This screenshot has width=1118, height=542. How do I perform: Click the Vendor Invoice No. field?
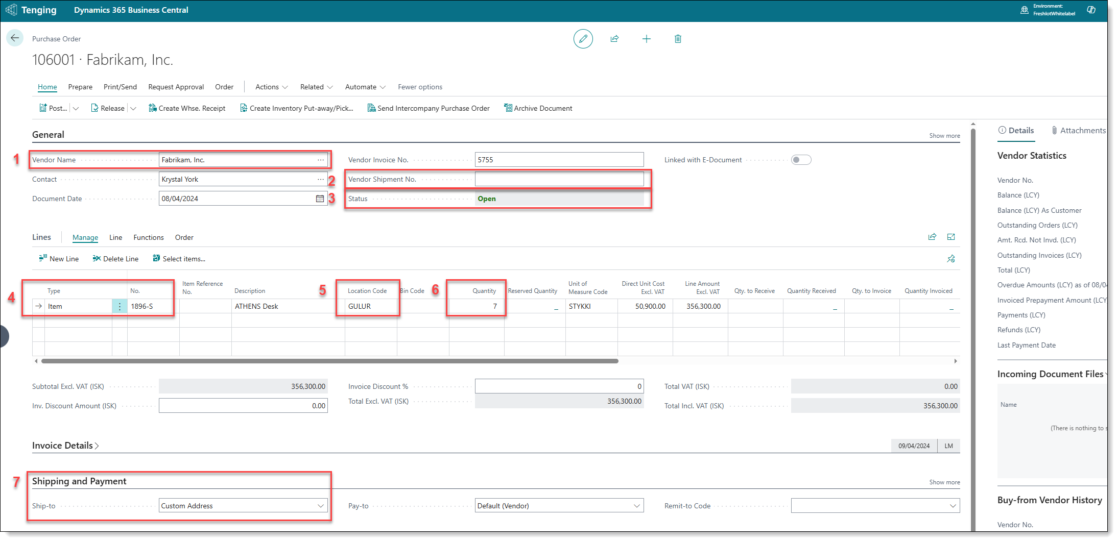pos(559,160)
